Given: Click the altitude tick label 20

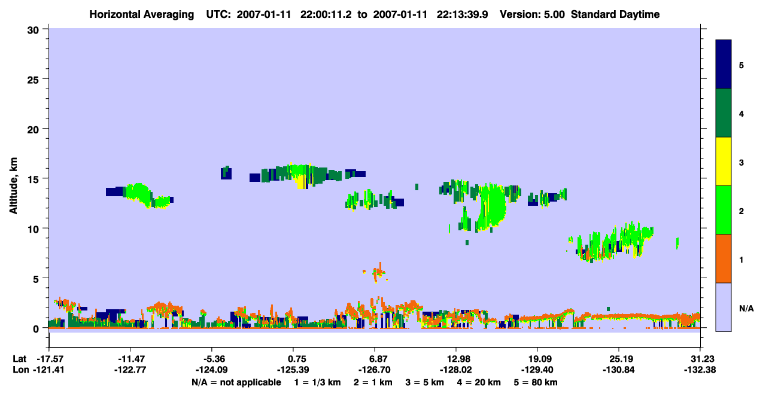Looking at the screenshot, I should pos(35,129).
